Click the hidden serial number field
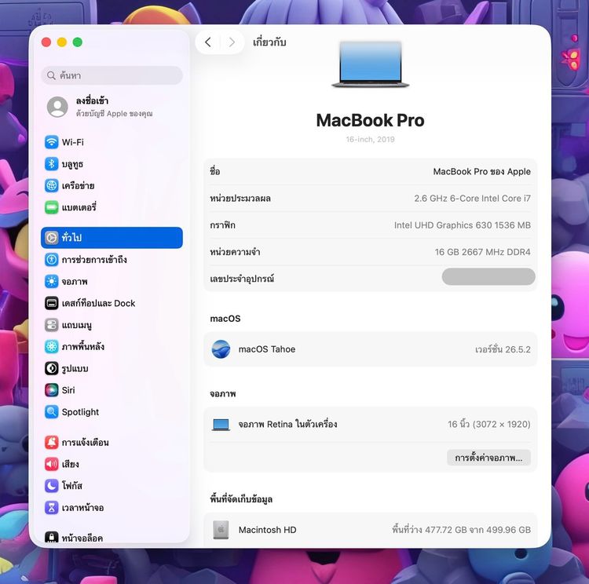This screenshot has height=584, width=589. click(488, 277)
